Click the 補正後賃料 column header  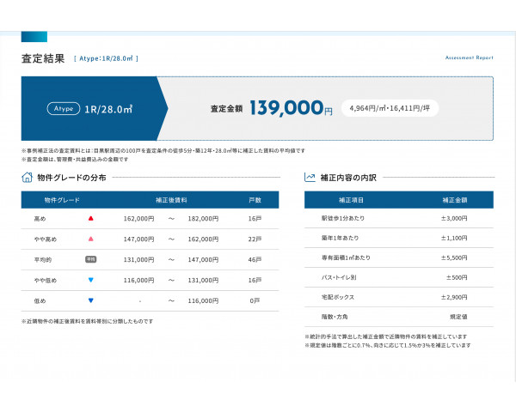(x=171, y=200)
